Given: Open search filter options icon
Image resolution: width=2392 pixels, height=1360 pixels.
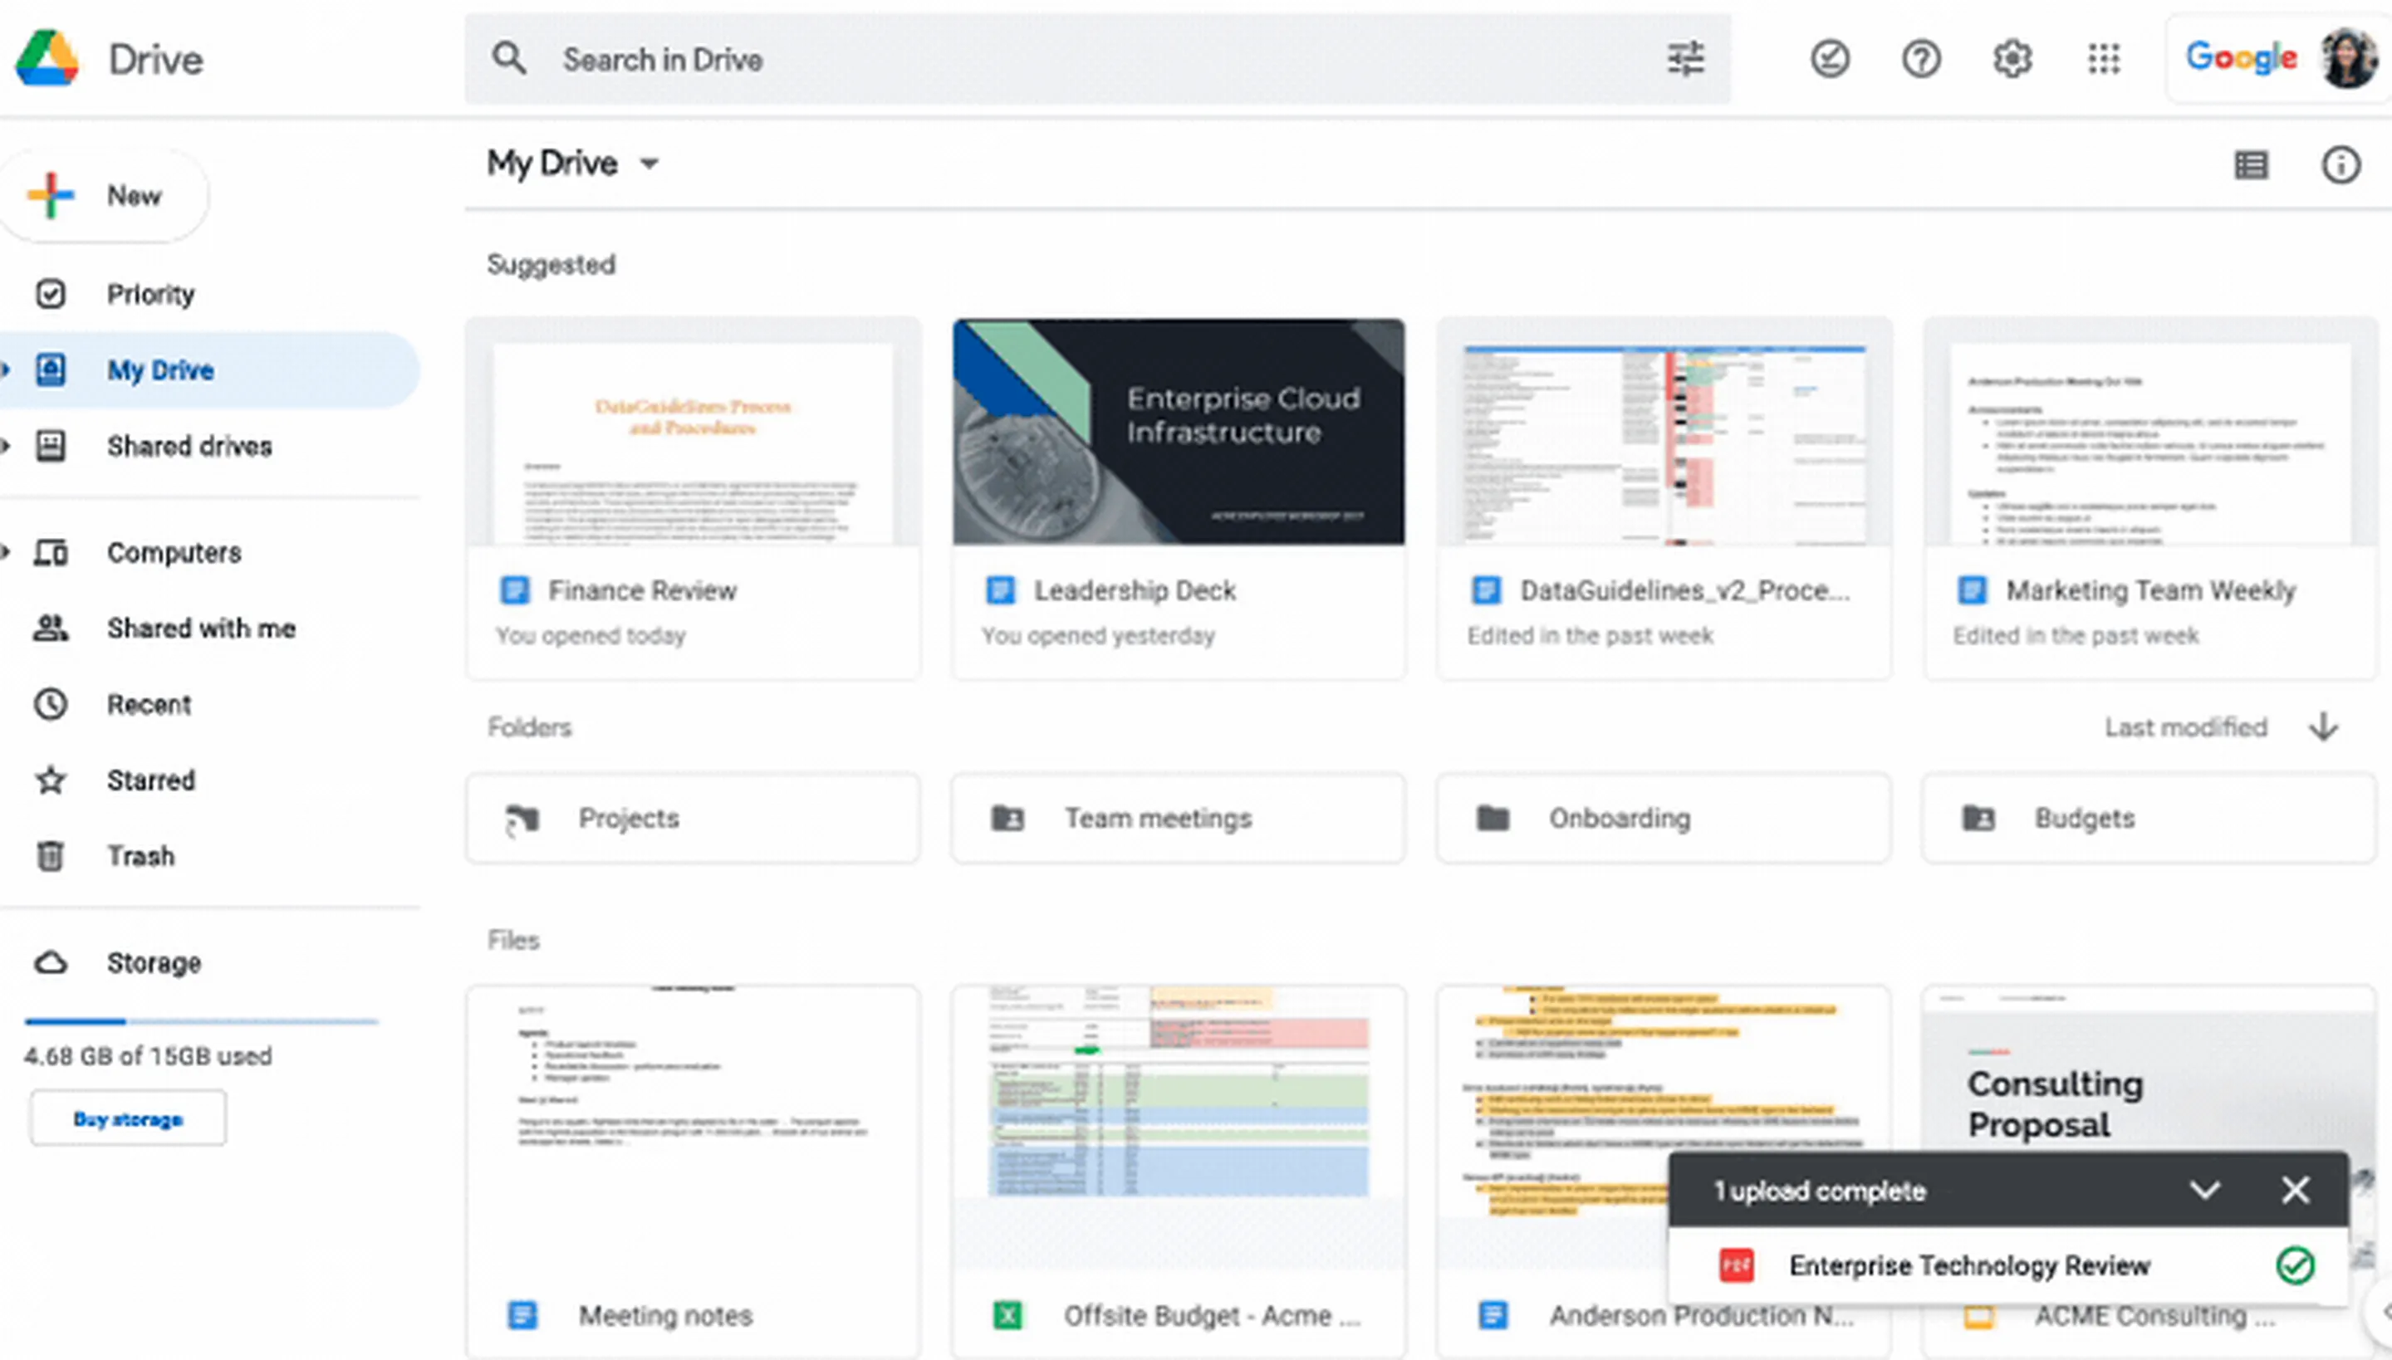Looking at the screenshot, I should (1686, 59).
